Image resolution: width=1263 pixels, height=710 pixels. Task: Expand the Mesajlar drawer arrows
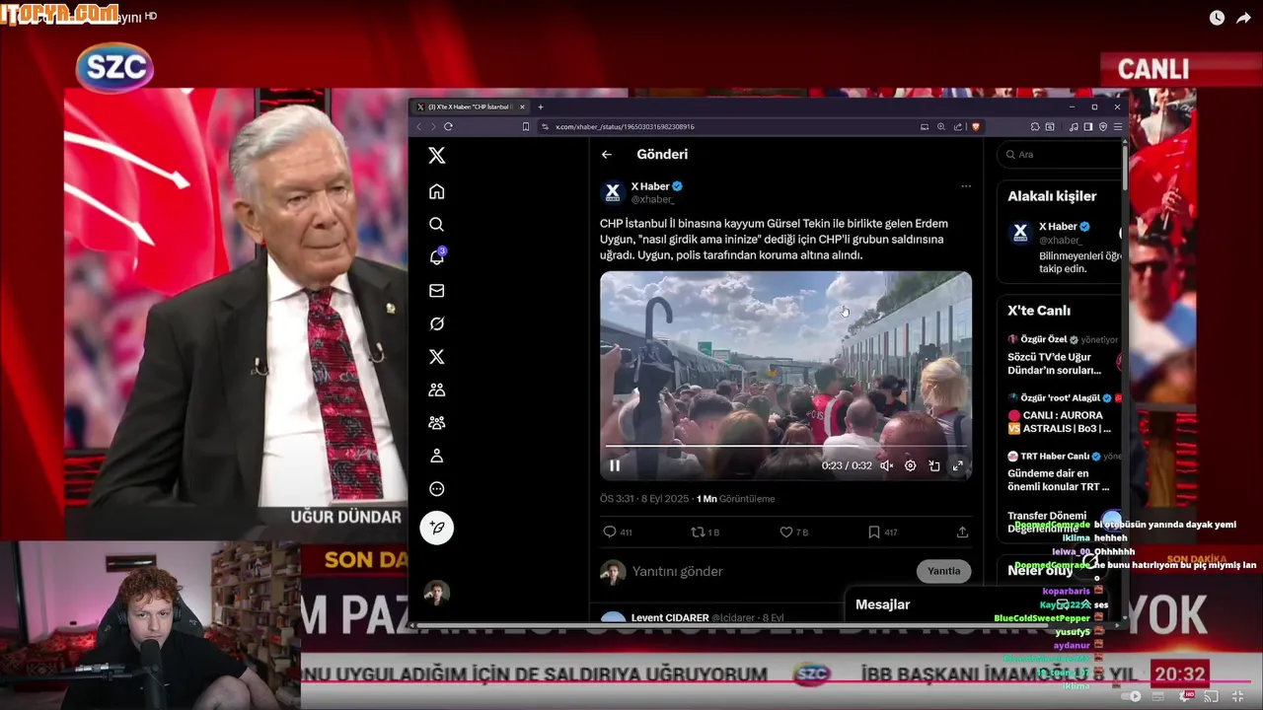tap(1085, 604)
